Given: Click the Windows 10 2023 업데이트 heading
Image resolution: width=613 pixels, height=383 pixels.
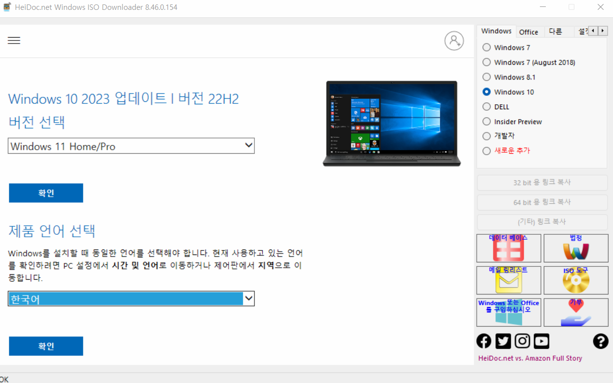Looking at the screenshot, I should (x=123, y=99).
